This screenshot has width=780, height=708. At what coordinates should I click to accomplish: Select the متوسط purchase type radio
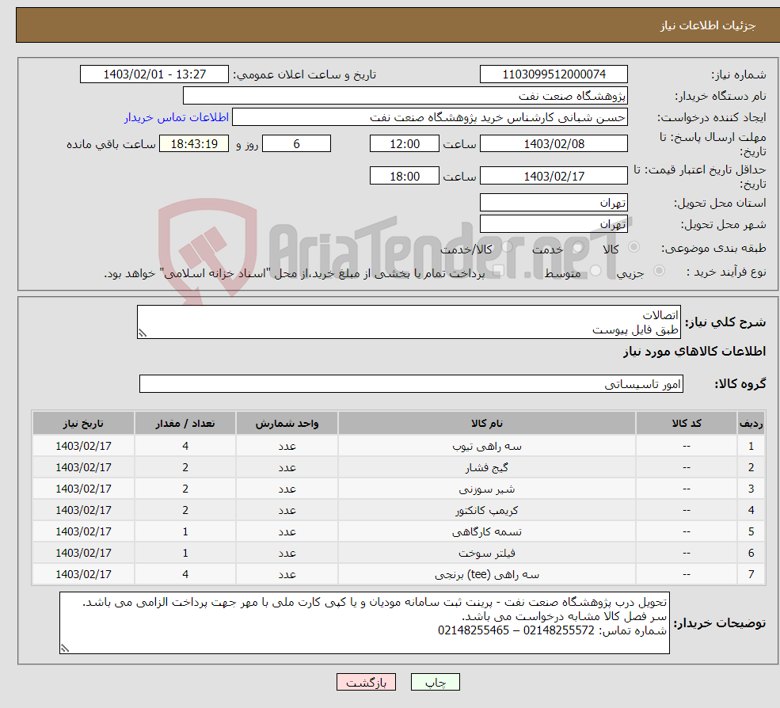595,271
